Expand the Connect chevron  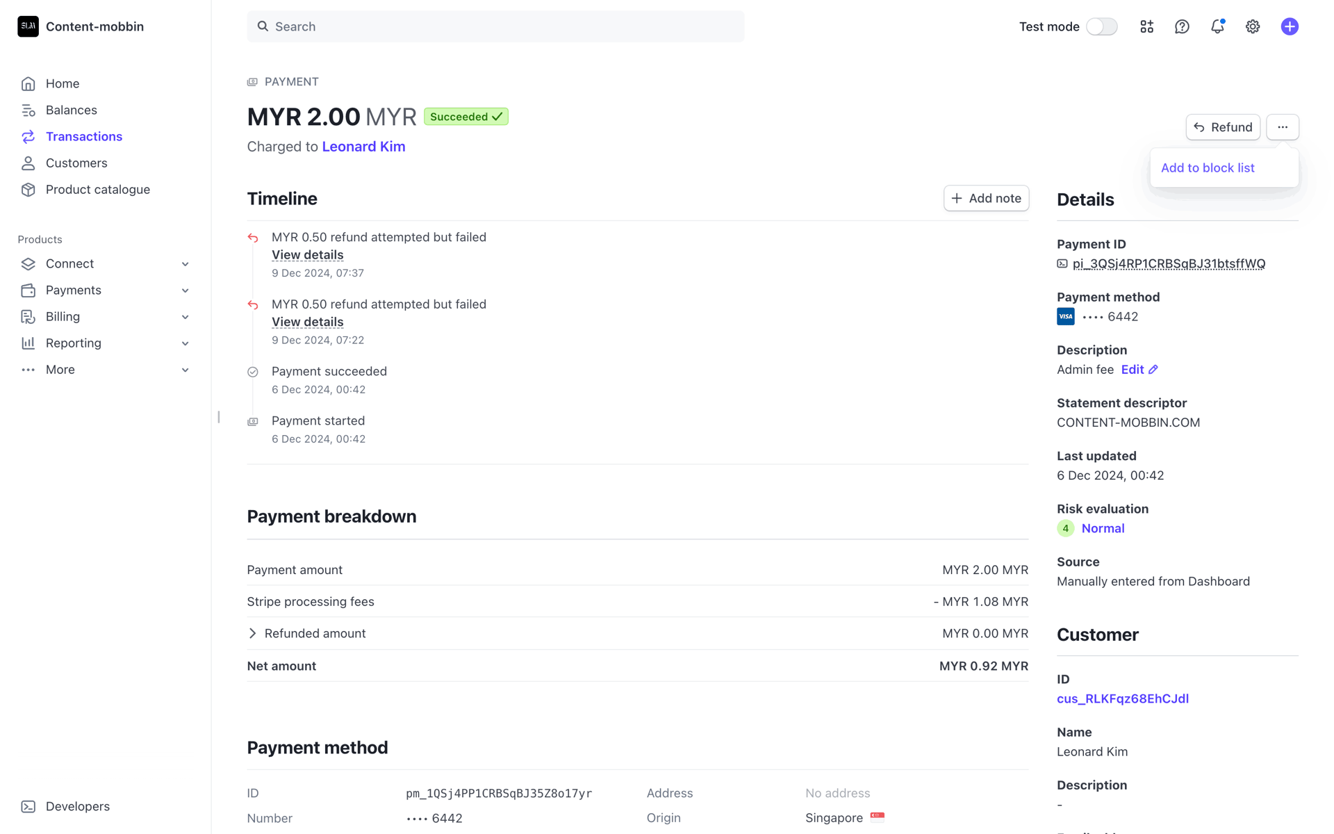pyautogui.click(x=185, y=264)
